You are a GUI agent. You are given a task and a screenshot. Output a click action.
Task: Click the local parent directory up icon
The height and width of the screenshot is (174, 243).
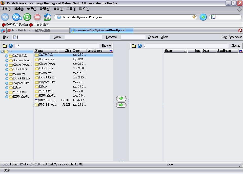click(x=5, y=46)
